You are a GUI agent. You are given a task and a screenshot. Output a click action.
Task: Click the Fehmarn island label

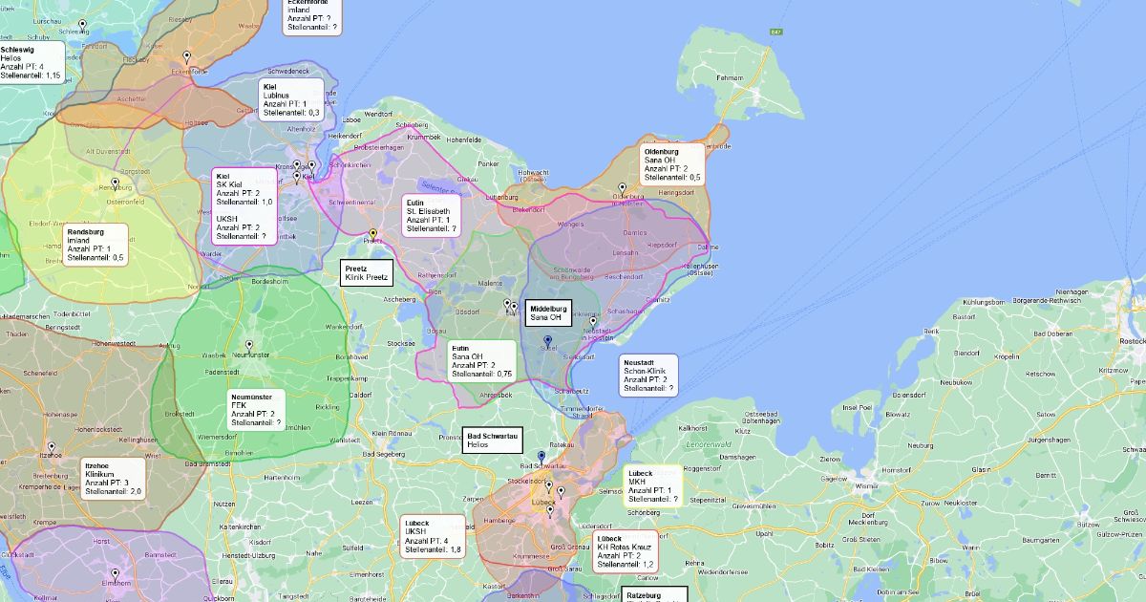pyautogui.click(x=729, y=76)
